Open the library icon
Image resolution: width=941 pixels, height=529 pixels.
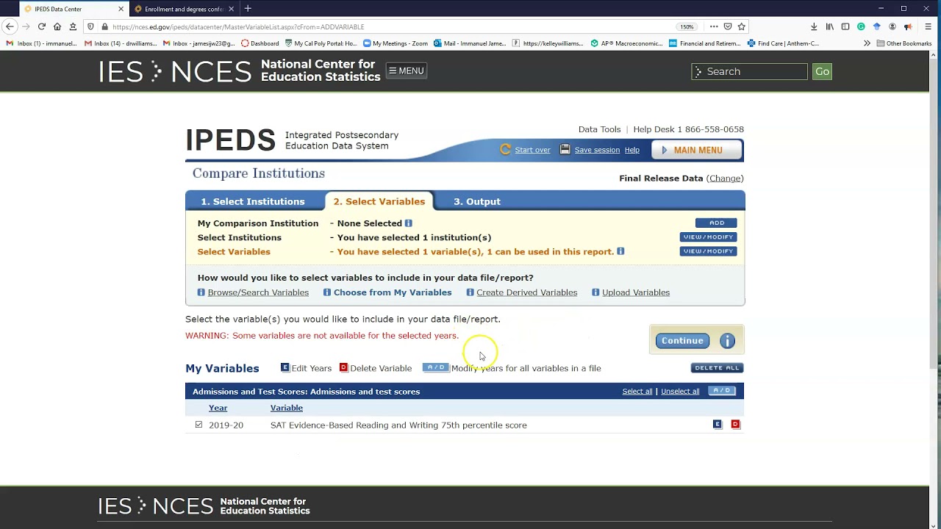830,26
